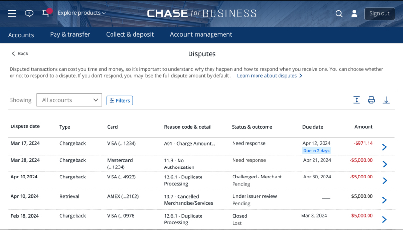Open the user profile icon
This screenshot has width=403, height=230.
coord(354,13)
